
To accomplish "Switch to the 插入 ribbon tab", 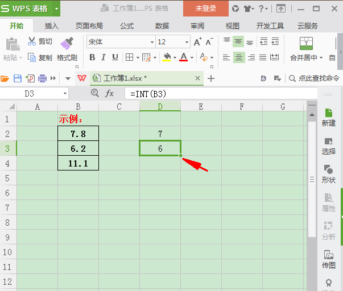I will tap(52, 26).
